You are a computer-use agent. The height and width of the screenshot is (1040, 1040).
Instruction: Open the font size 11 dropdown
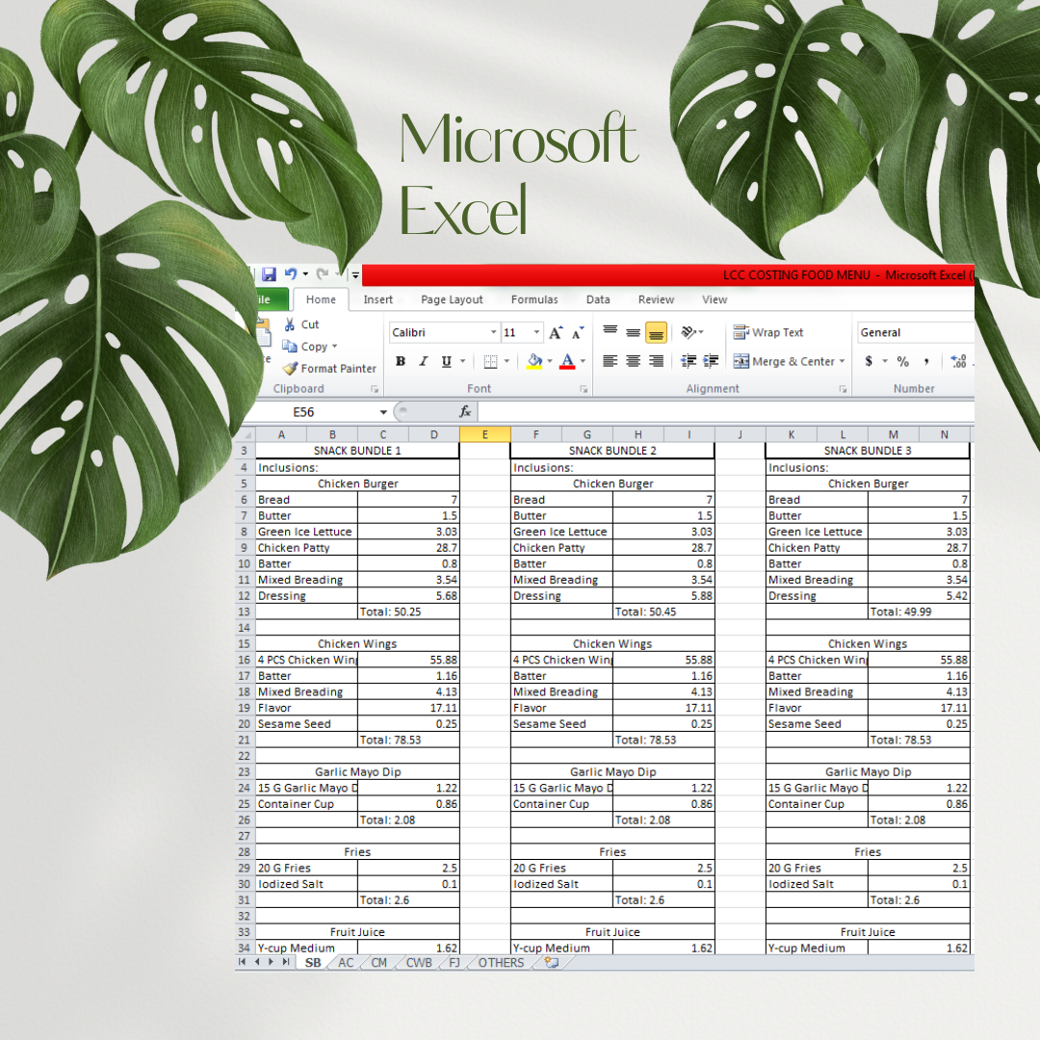pos(536,332)
